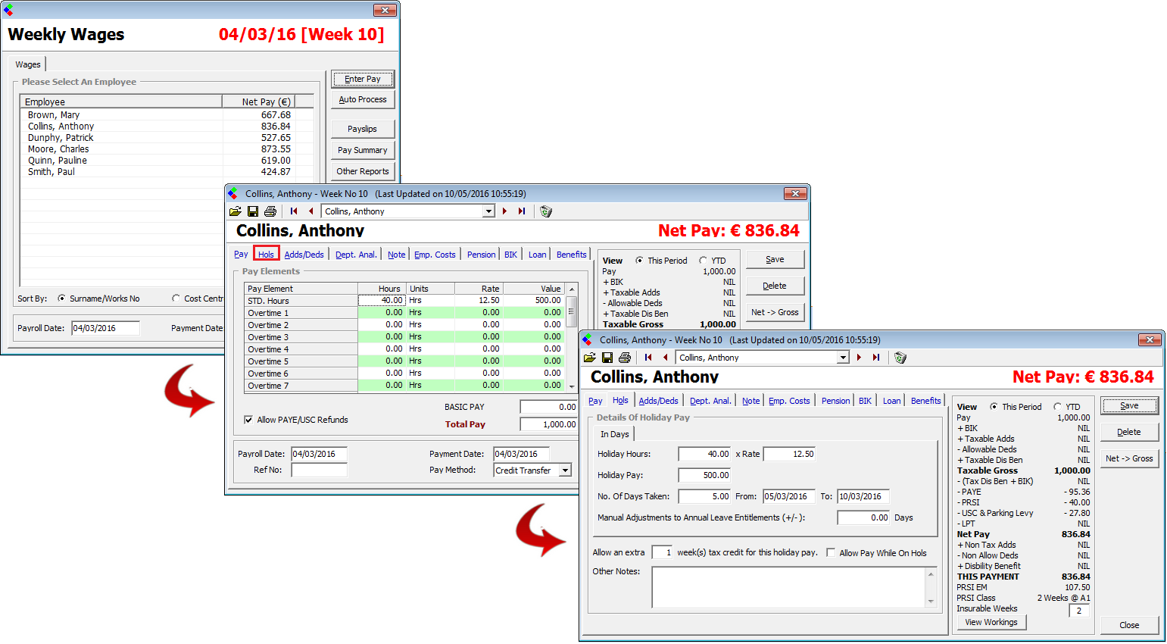
Task: Select the YTD radio button in Holiday Pay window
Action: [1058, 407]
